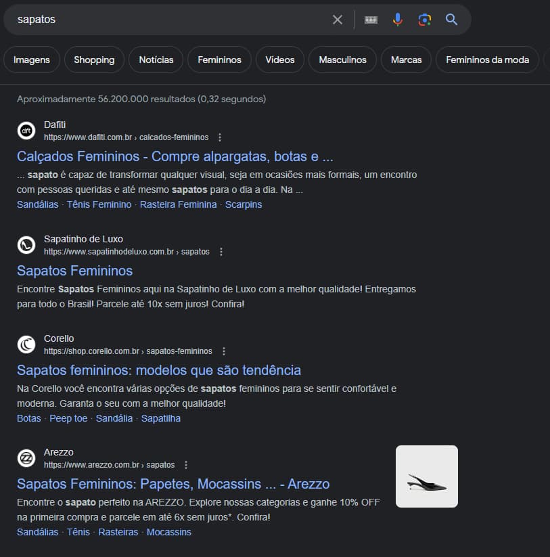Open the Arezzo Sandálias sitelink
Viewport: 550px width, 557px height.
point(38,532)
